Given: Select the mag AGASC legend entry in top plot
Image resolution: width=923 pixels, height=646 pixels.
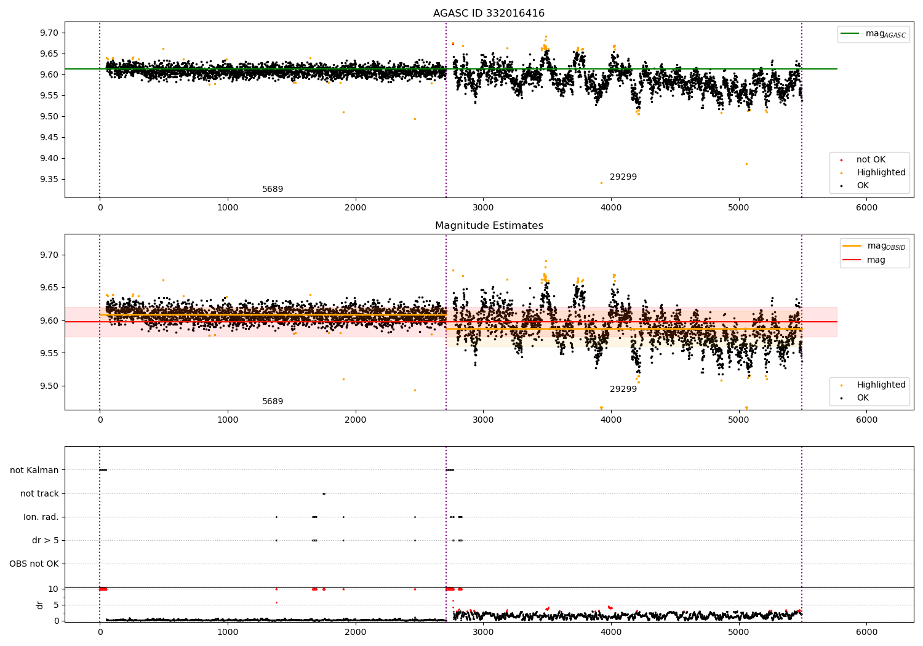Looking at the screenshot, I should click(873, 34).
